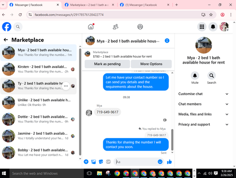The height and width of the screenshot is (178, 236).
Task: Open the site information icon in address bar
Action: tap(30, 15)
